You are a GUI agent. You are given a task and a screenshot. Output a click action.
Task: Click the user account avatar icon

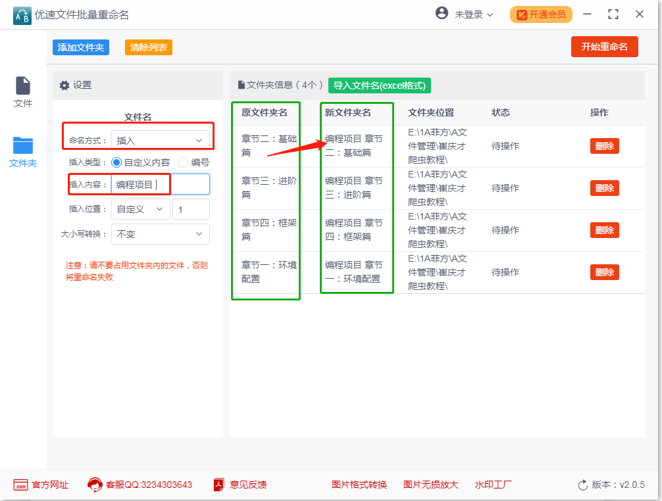pyautogui.click(x=442, y=13)
